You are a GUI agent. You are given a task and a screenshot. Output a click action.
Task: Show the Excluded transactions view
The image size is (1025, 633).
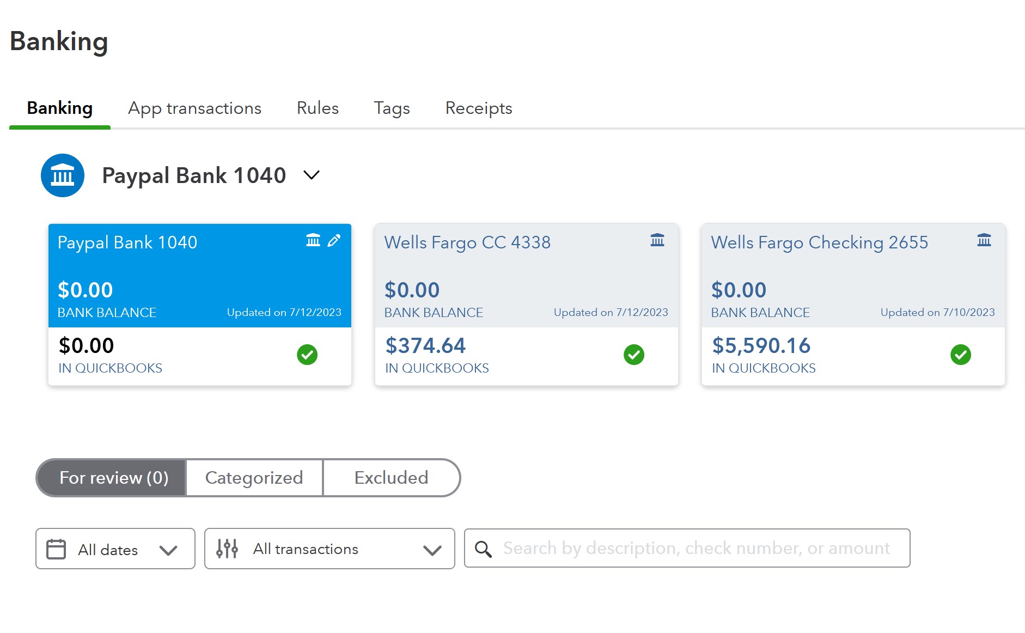(x=391, y=478)
